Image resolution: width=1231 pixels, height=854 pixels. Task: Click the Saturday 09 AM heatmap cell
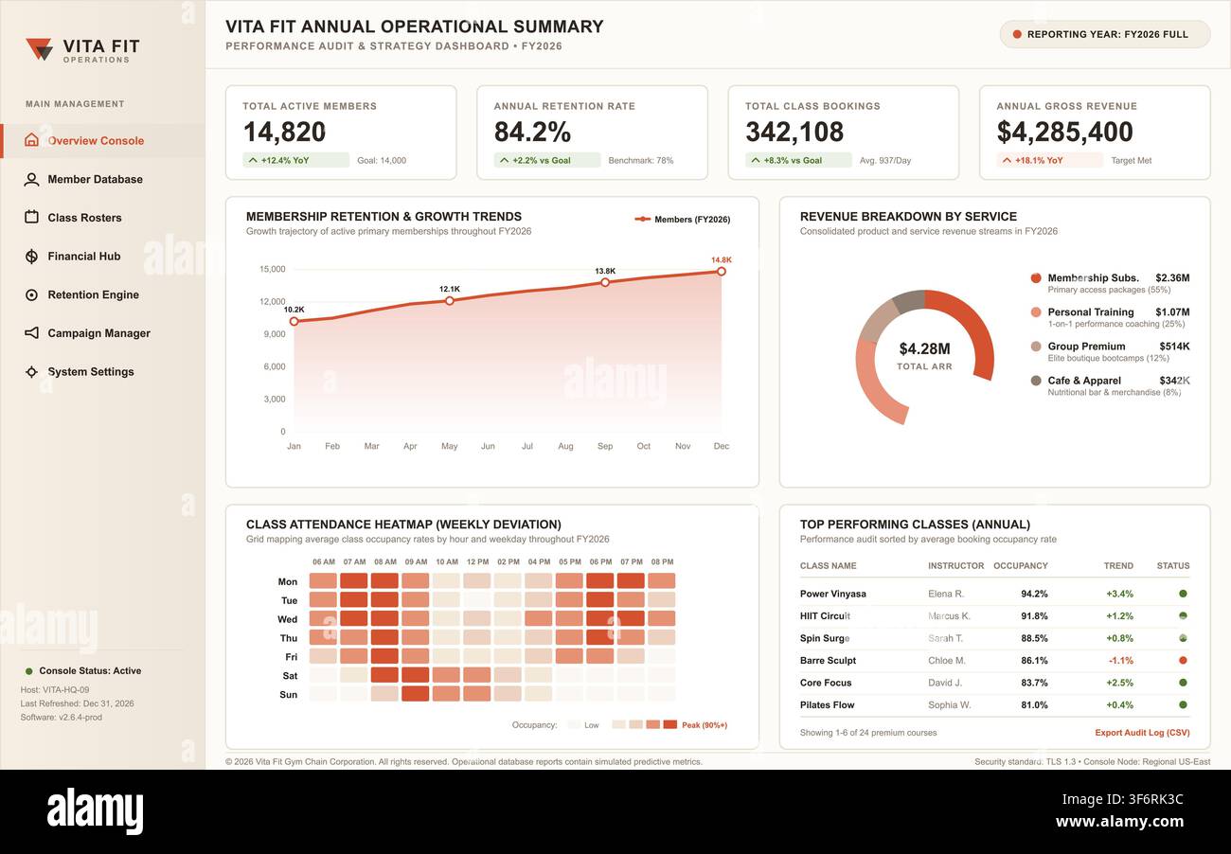415,675
